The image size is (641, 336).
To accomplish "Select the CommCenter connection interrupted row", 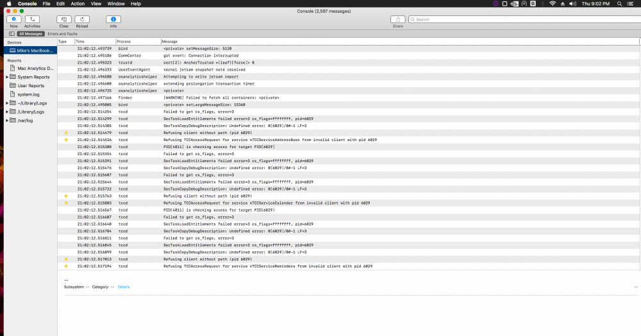I will pos(349,56).
